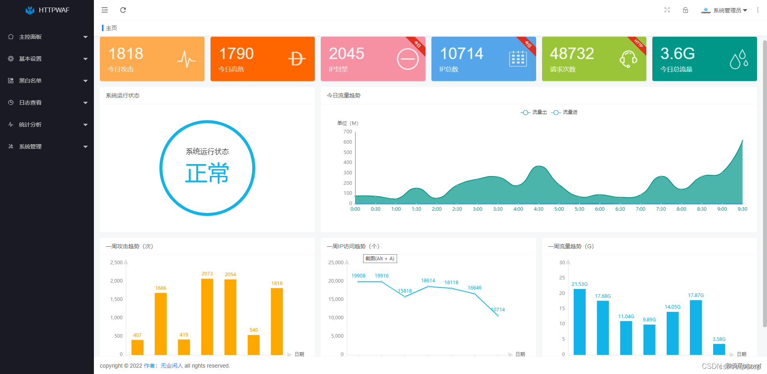The width and height of the screenshot is (767, 374).
Task: Select the 黑白名单 gear-free list icon
Action: pos(11,81)
